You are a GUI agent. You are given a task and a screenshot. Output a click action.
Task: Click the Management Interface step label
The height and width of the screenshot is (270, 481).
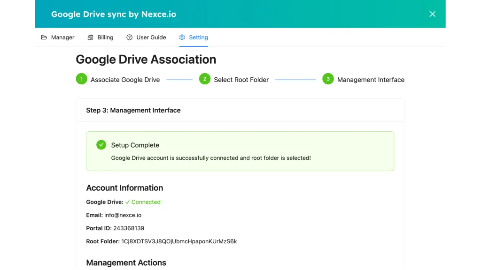[371, 80]
